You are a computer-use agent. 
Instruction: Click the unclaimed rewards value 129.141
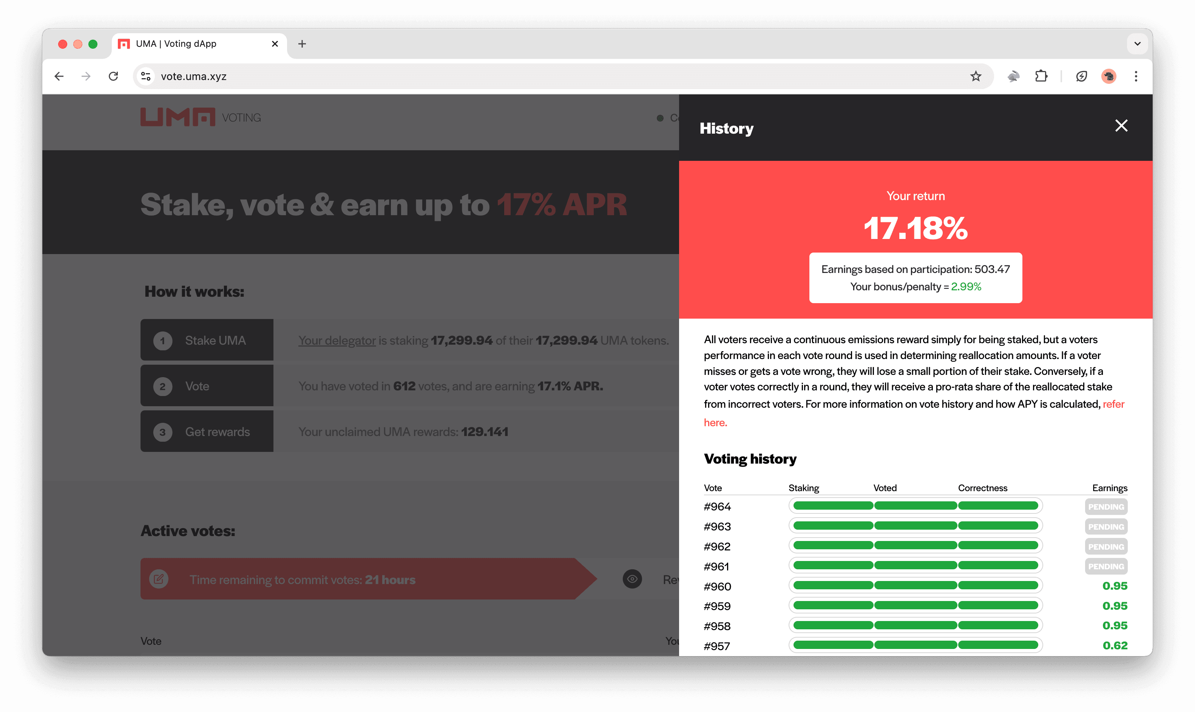coord(484,432)
